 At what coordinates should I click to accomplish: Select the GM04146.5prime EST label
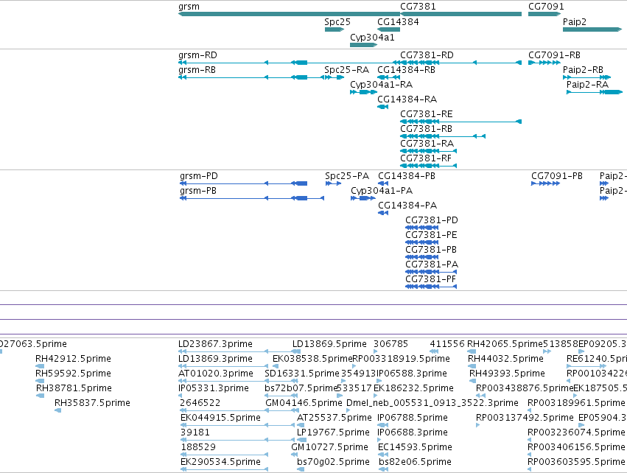(x=304, y=404)
